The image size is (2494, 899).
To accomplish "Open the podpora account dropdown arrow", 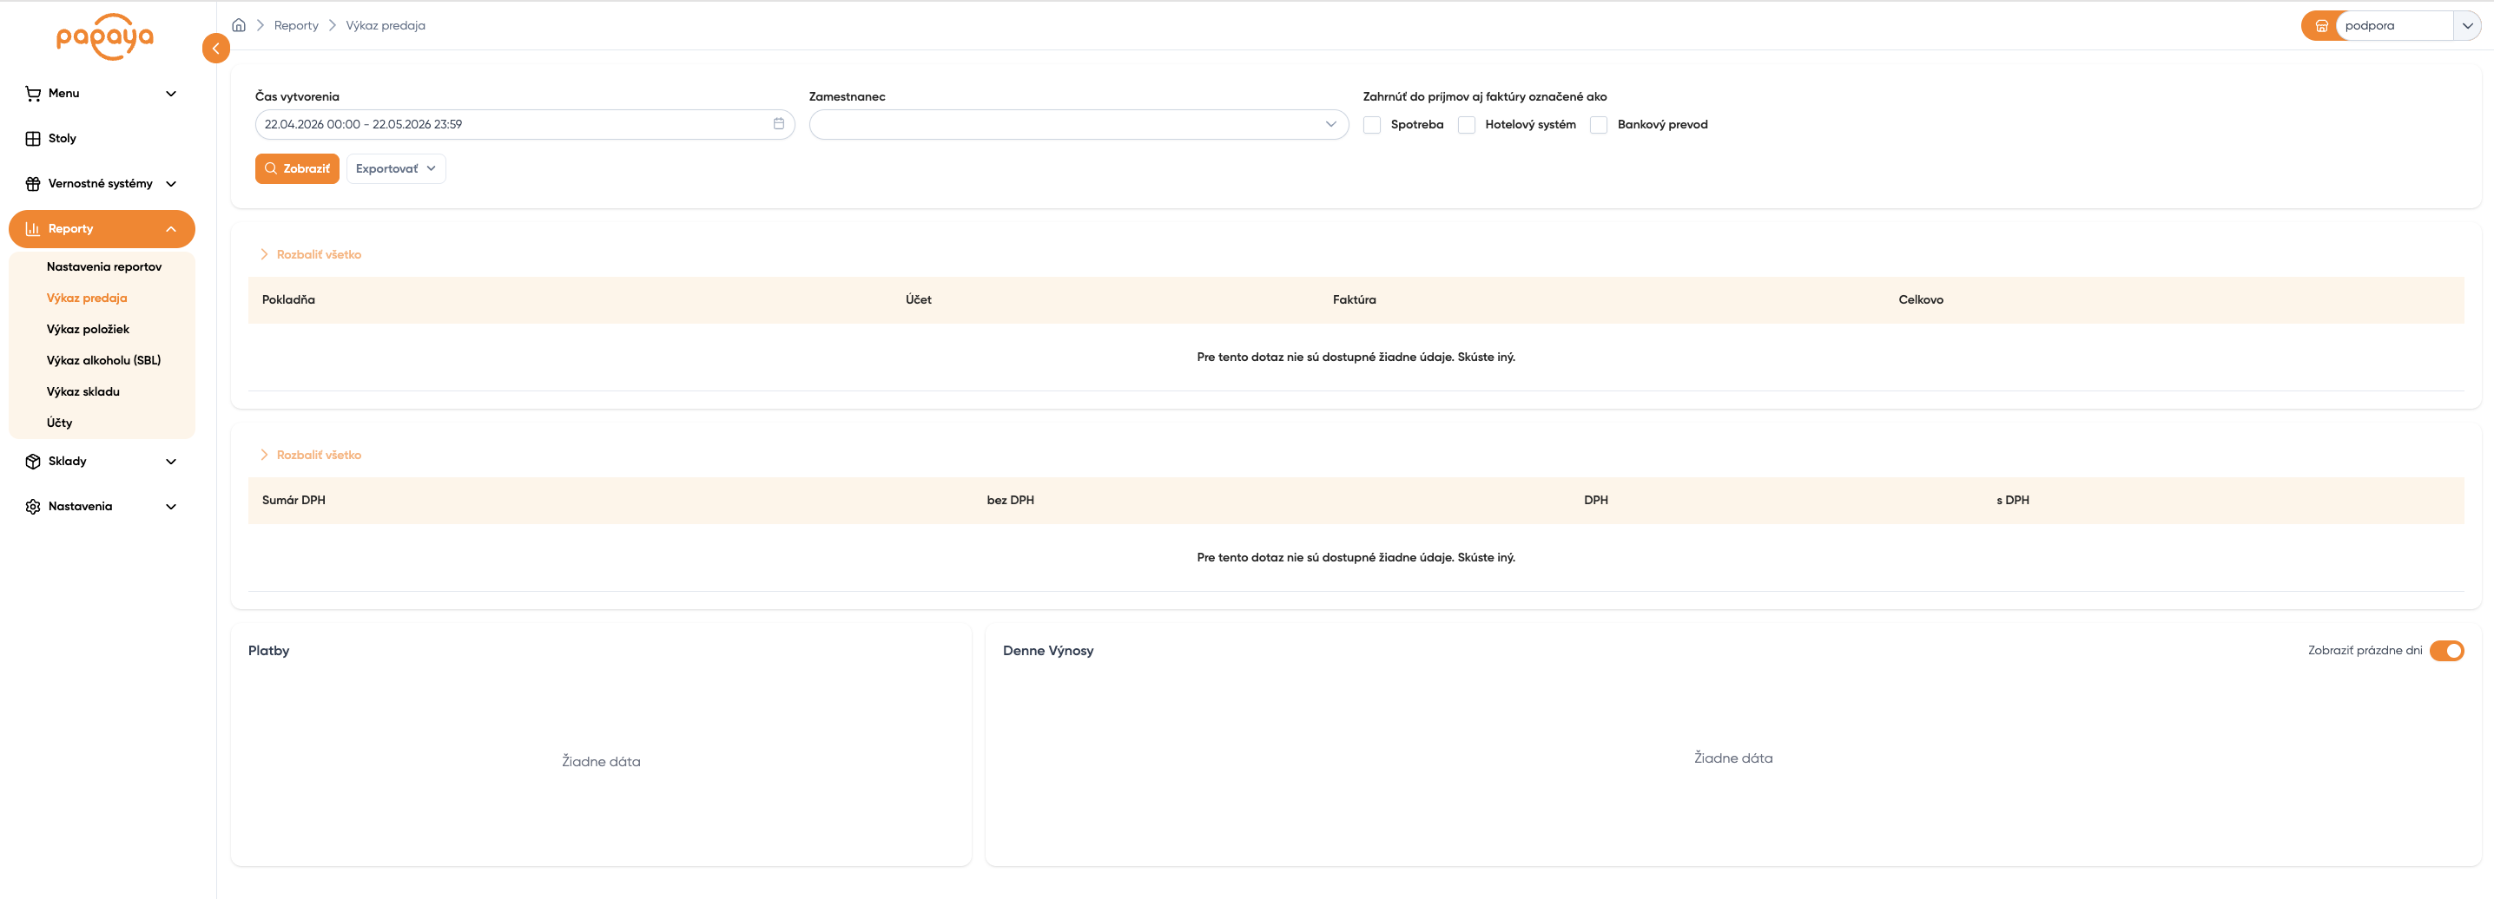I will point(2467,26).
